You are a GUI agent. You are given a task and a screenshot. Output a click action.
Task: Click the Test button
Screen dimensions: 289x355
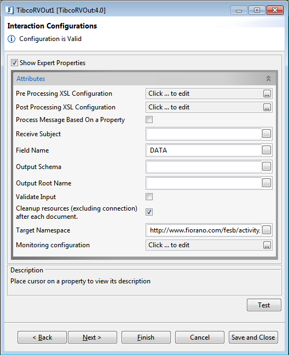tap(264, 305)
